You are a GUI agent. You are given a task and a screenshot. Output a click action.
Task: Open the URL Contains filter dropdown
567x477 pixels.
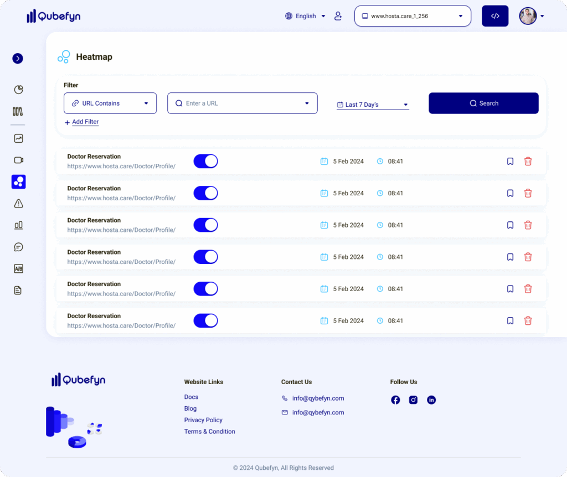(110, 103)
